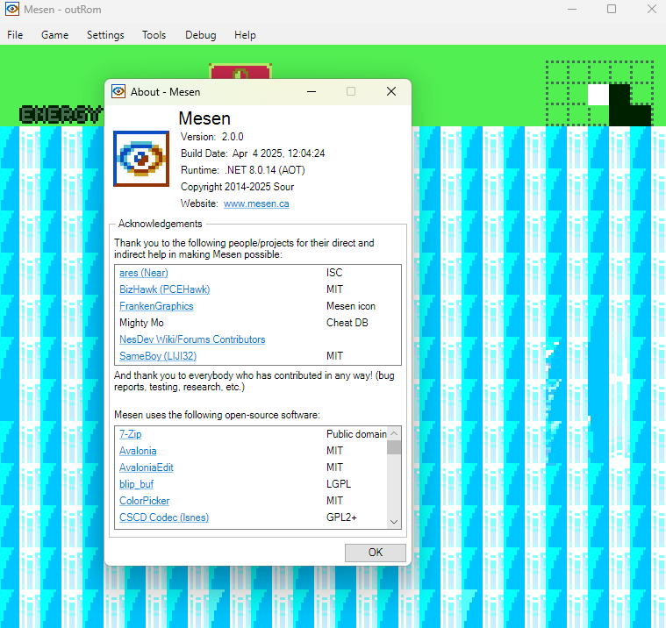The image size is (666, 628).
Task: Open the File menu
Action: pos(15,35)
